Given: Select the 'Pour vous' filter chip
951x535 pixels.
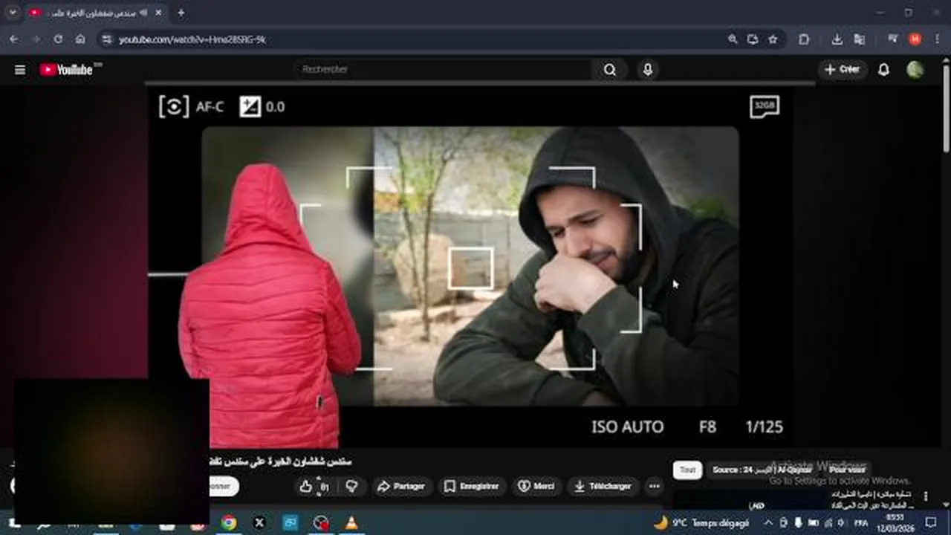Looking at the screenshot, I should (848, 470).
